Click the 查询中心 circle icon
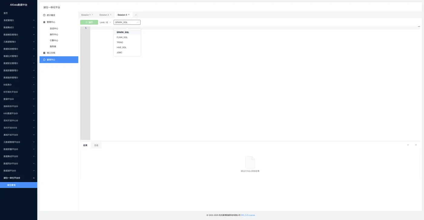424x220 pixels. pos(44,60)
